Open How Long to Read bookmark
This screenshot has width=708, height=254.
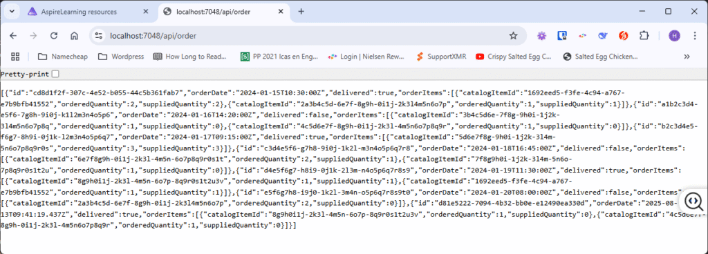[x=190, y=57]
